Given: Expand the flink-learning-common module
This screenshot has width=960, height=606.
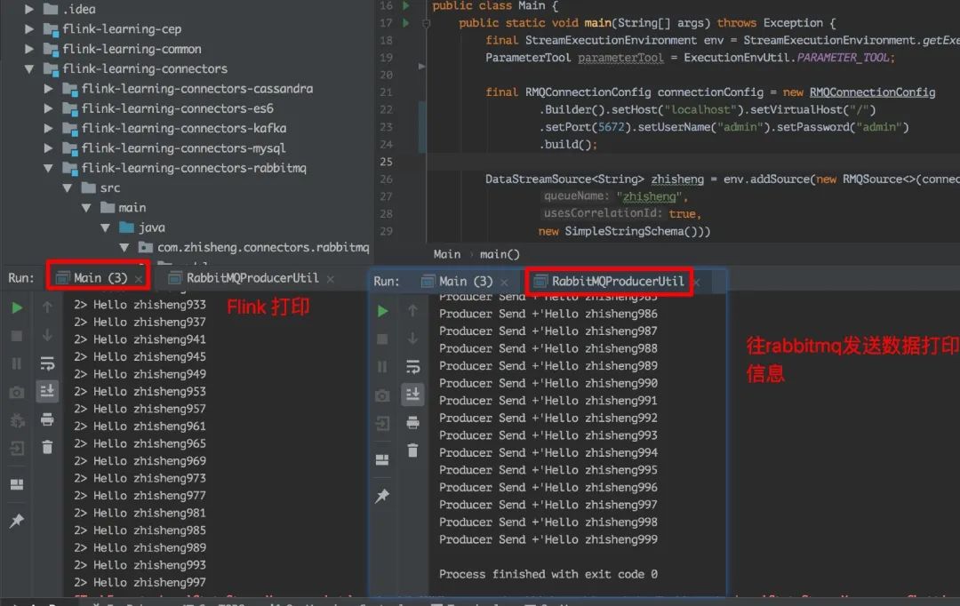Looking at the screenshot, I should tap(28, 48).
